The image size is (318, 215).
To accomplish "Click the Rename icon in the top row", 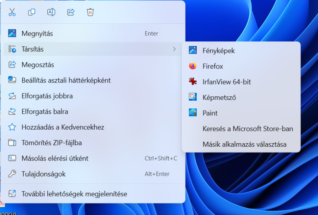I will (51, 12).
